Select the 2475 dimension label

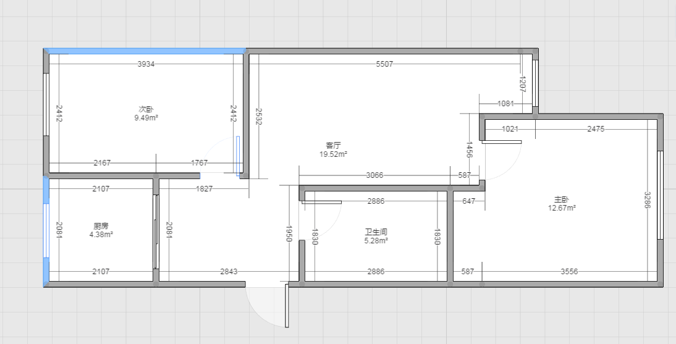tap(596, 129)
